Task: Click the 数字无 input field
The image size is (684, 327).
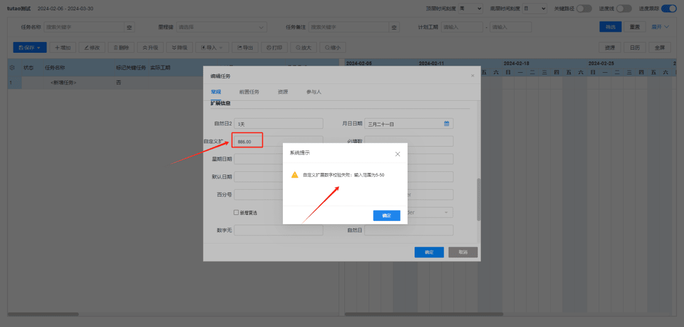Action: point(279,230)
